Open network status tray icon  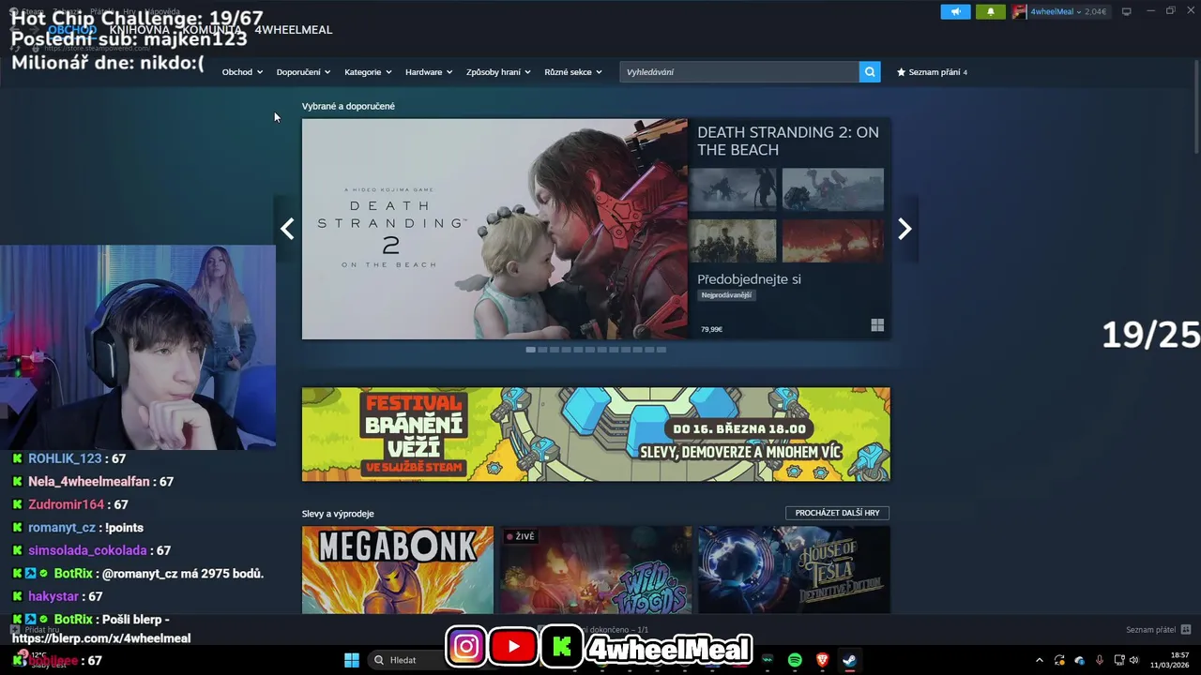pyautogui.click(x=1119, y=660)
